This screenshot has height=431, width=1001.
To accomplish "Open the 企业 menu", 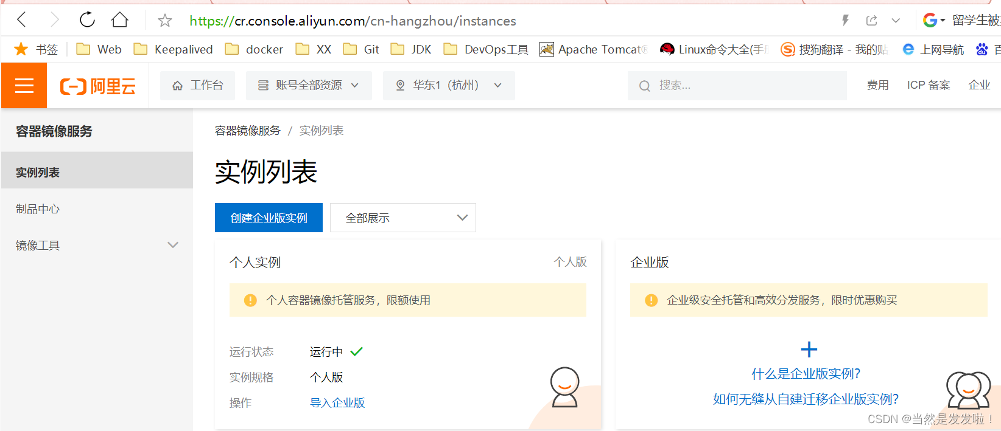I will [x=979, y=85].
